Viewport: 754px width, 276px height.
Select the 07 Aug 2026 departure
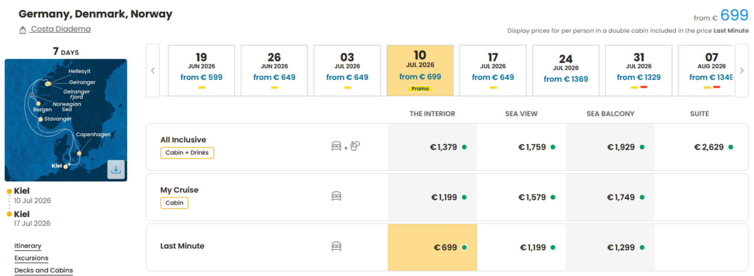pos(706,70)
